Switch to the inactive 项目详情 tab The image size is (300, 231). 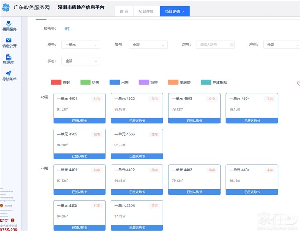coord(147,12)
